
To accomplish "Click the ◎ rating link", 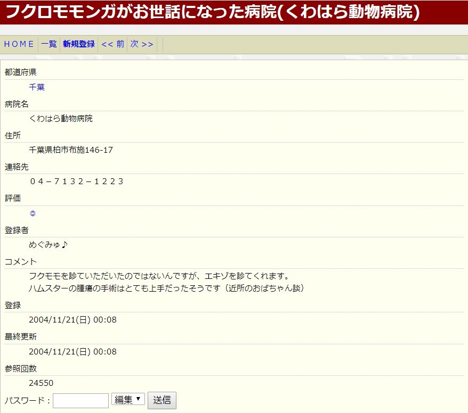I will 33,213.
